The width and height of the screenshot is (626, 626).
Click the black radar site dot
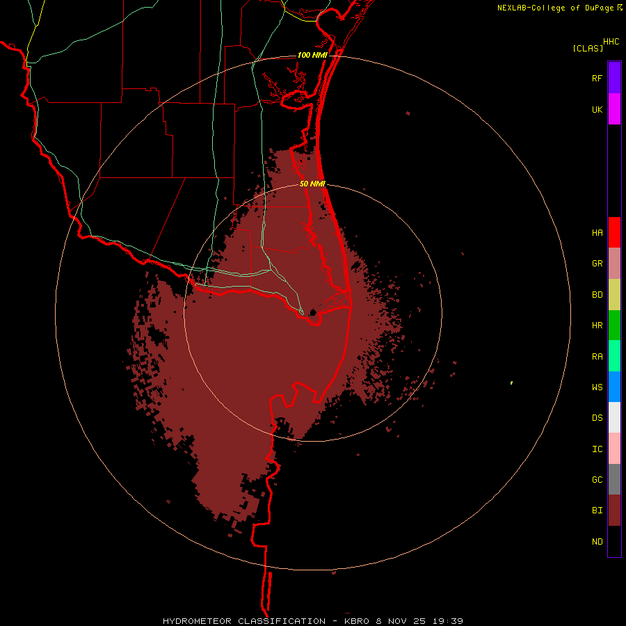click(x=313, y=312)
